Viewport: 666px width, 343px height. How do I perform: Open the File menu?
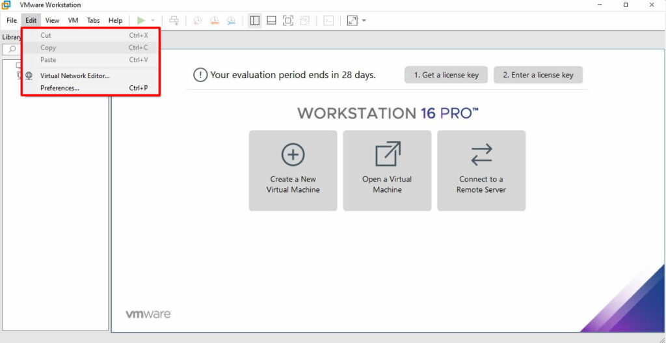pos(12,20)
